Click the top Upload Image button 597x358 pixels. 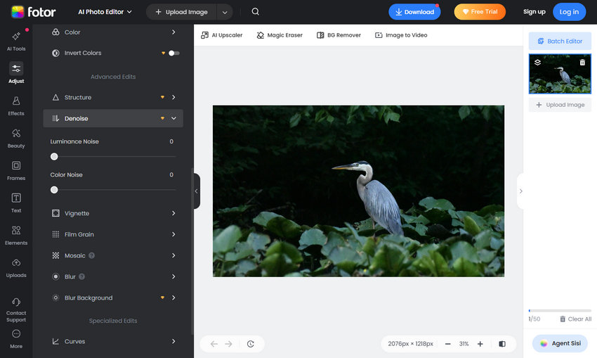[181, 12]
